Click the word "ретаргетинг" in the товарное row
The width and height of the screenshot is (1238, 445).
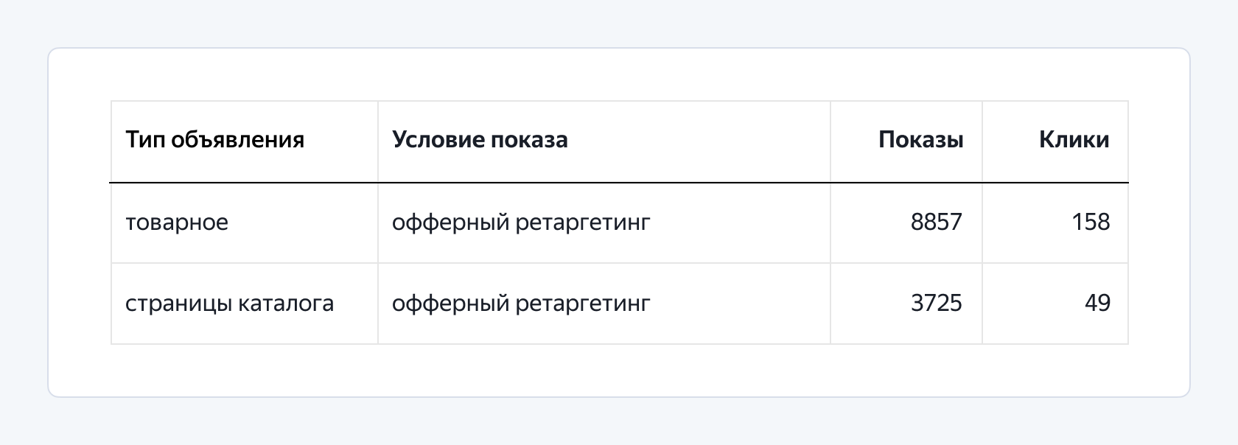583,222
